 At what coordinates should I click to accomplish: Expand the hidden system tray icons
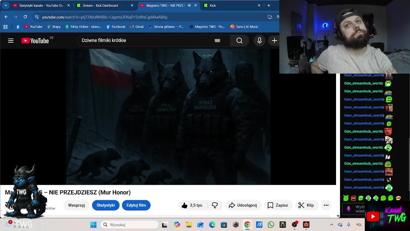[x=332, y=225]
